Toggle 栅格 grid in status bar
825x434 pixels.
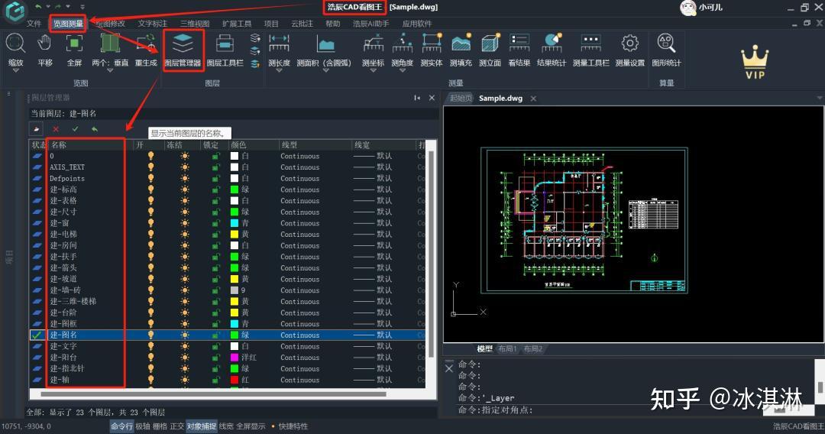click(160, 426)
